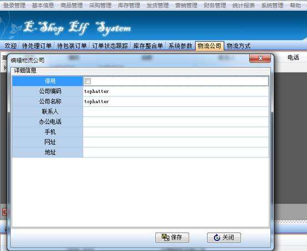Click the refresh icon on 关闭 button
The height and width of the screenshot is (251, 307).
coord(217,238)
